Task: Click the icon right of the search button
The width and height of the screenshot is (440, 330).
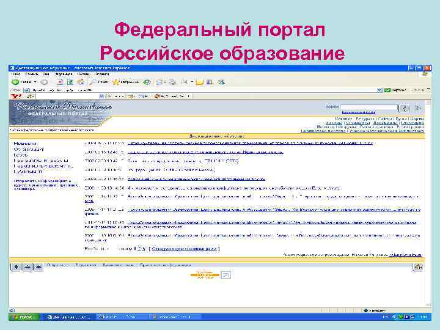Action: coord(418,108)
